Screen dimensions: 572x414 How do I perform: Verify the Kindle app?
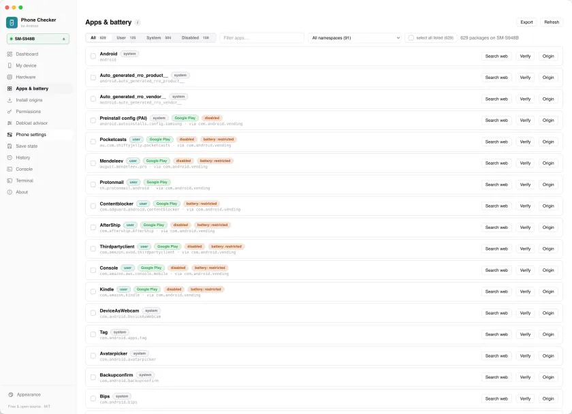(525, 291)
